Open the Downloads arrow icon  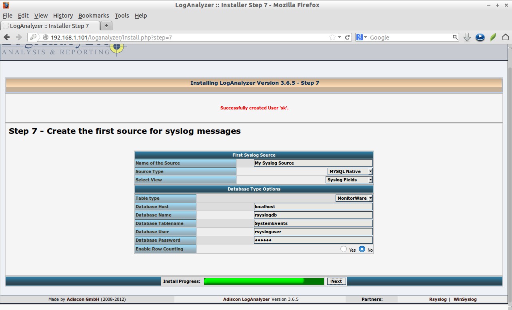[467, 37]
